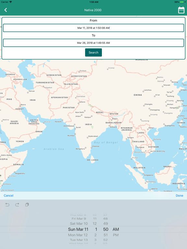The width and height of the screenshot is (187, 249).
Task: Tap the back arrow icon
Action: pyautogui.click(x=6, y=10)
